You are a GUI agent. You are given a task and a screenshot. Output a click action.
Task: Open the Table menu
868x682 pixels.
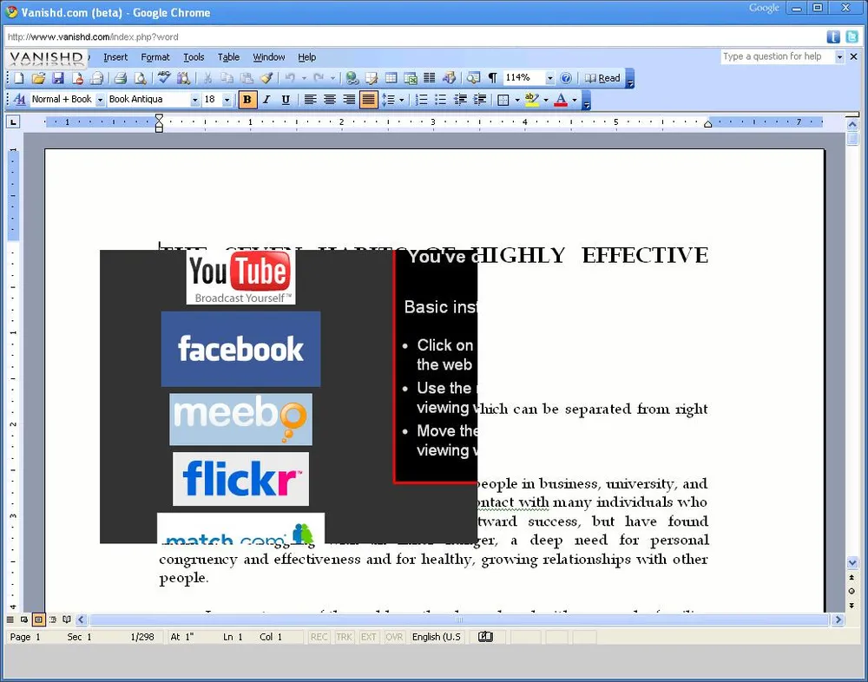(x=228, y=57)
